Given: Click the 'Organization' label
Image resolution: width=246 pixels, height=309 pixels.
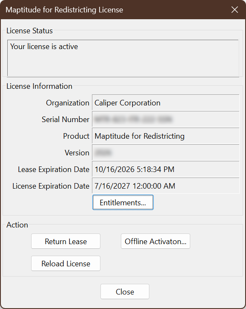Looking at the screenshot, I should [x=68, y=103].
